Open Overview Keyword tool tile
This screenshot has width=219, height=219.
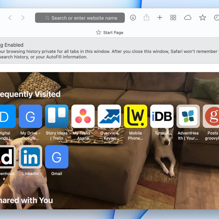click(109, 116)
